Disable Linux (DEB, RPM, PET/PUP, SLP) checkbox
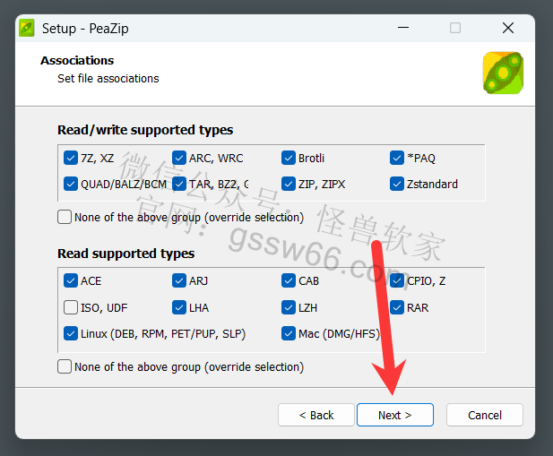 point(71,333)
